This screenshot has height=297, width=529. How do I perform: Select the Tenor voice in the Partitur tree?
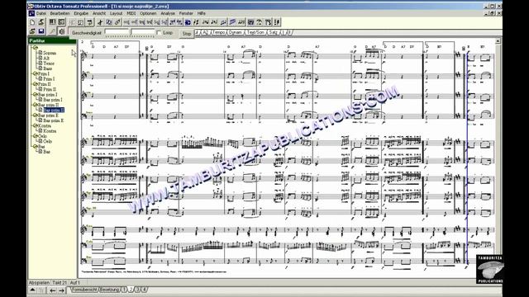[49, 64]
